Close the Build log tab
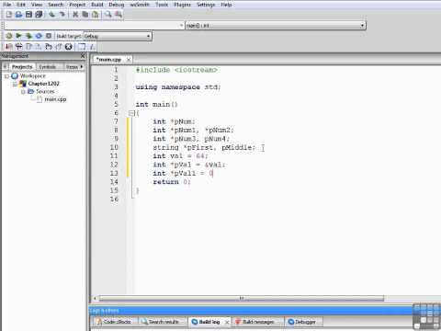441x331 pixels. pyautogui.click(x=227, y=322)
